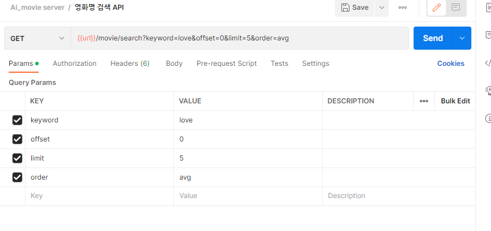Uncheck the offset parameter checkbox
Viewport: 491px width, 231px height.
coord(17,139)
